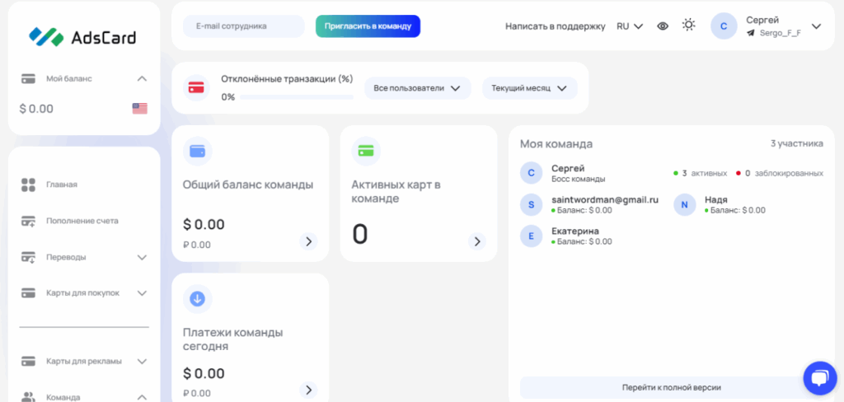
Task: Toggle balance visibility with the eye icon
Action: pyautogui.click(x=663, y=26)
